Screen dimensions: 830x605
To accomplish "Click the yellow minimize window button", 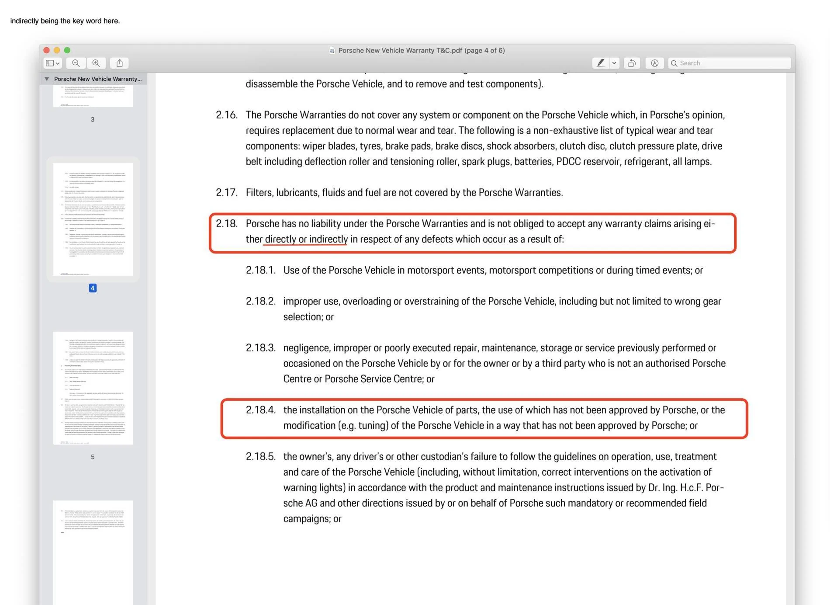I will 57,50.
